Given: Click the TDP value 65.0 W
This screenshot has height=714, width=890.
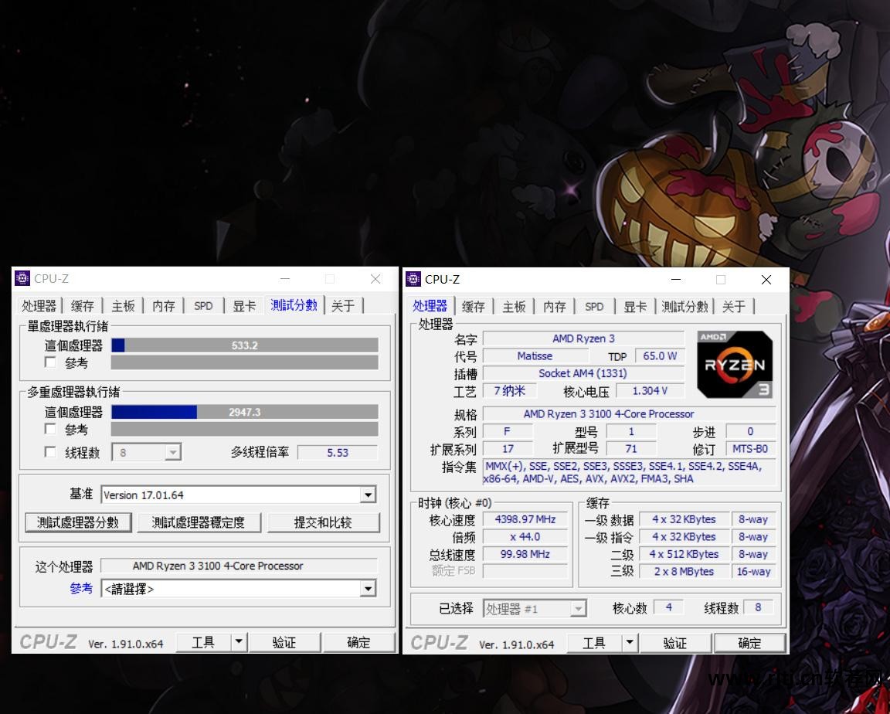Looking at the screenshot, I should click(x=660, y=356).
